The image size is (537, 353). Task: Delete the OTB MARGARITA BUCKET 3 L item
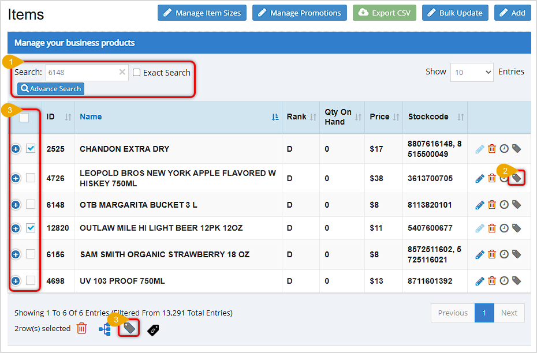coord(491,204)
